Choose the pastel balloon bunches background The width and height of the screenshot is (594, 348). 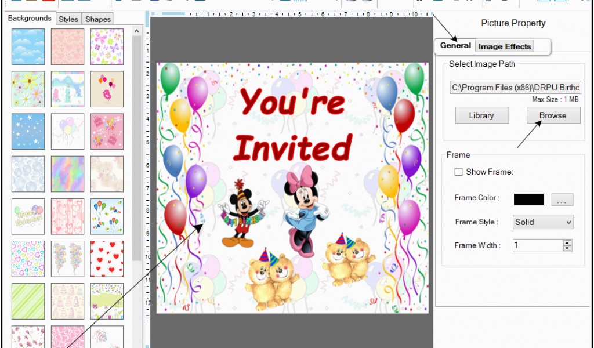point(67,259)
